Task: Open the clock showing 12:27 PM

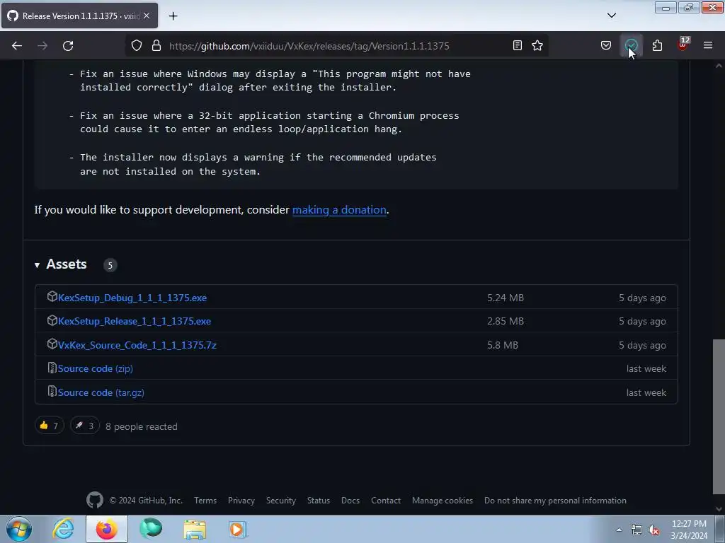Action: point(689,530)
